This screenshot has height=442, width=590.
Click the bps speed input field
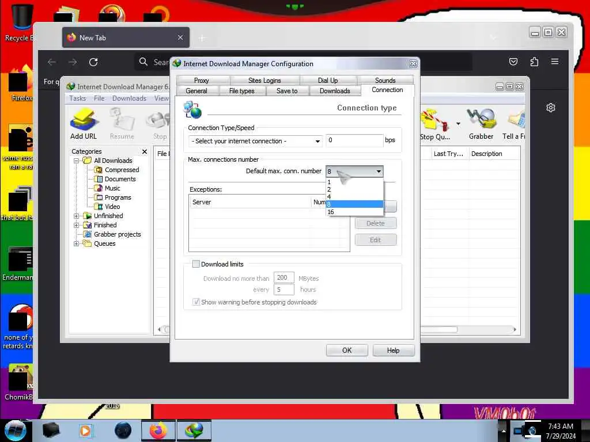354,140
